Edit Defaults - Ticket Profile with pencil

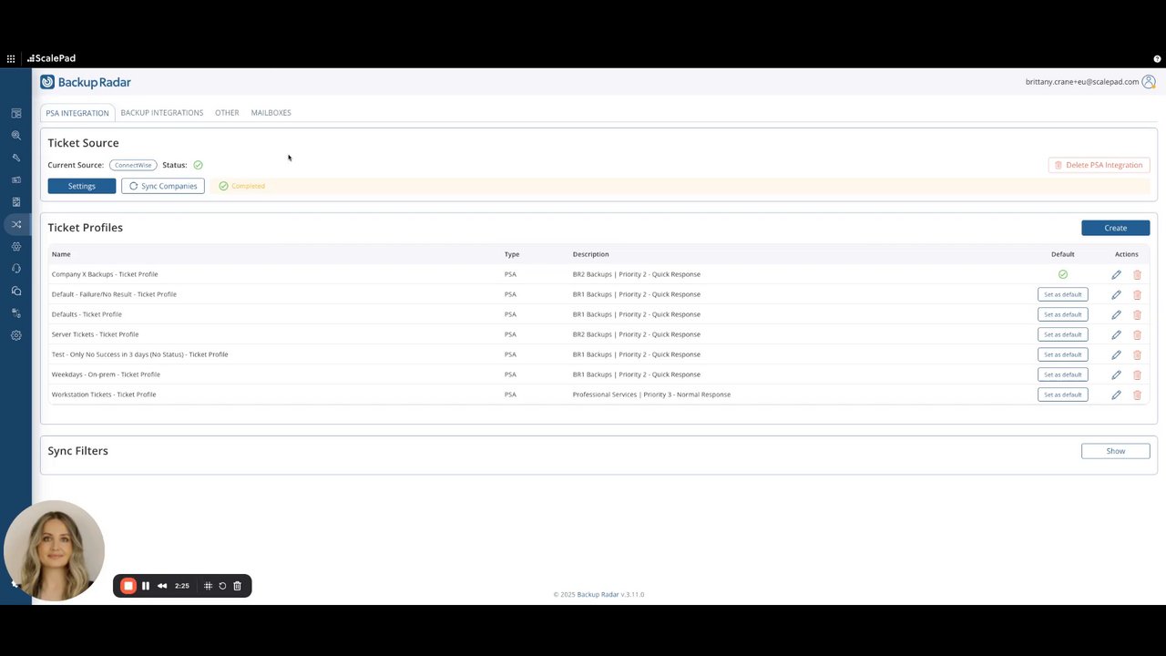click(1116, 314)
